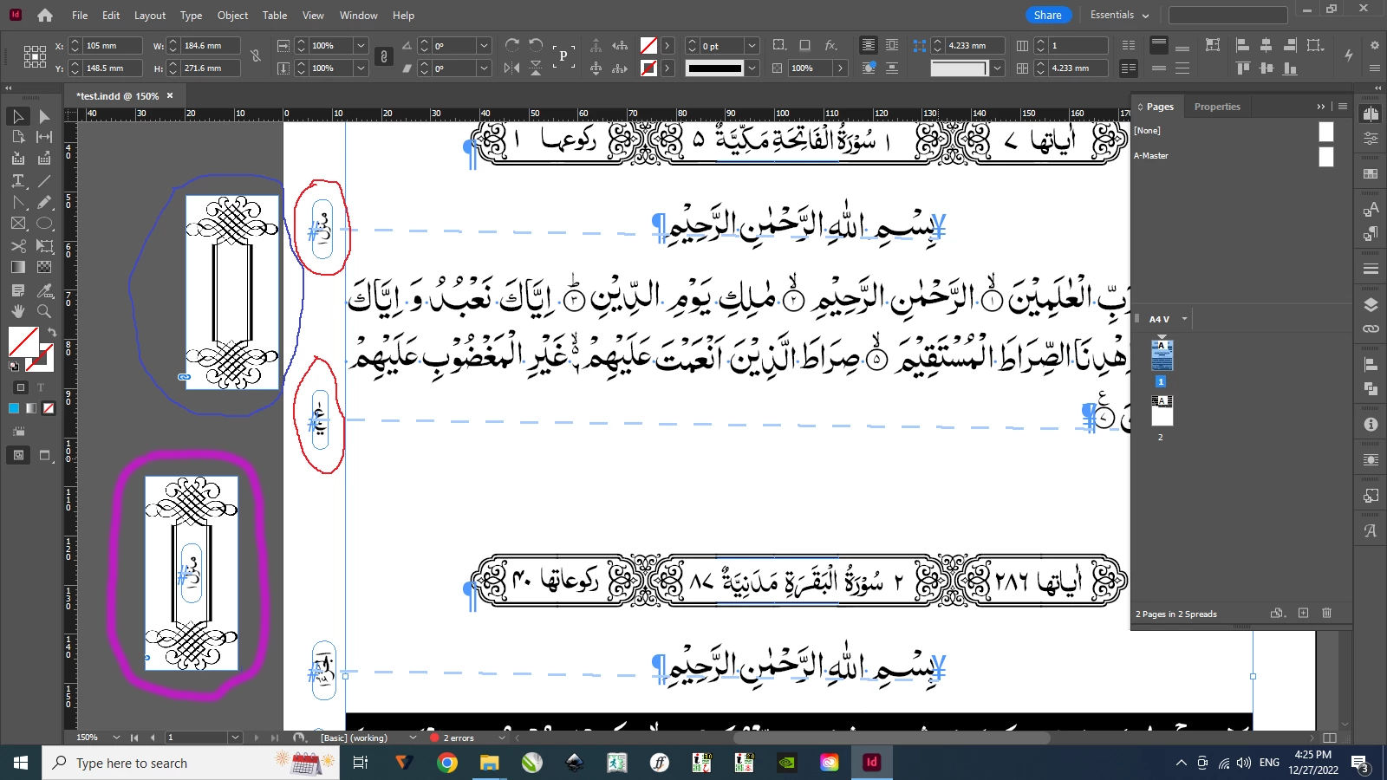Select the Eyedropper tool

[44, 290]
